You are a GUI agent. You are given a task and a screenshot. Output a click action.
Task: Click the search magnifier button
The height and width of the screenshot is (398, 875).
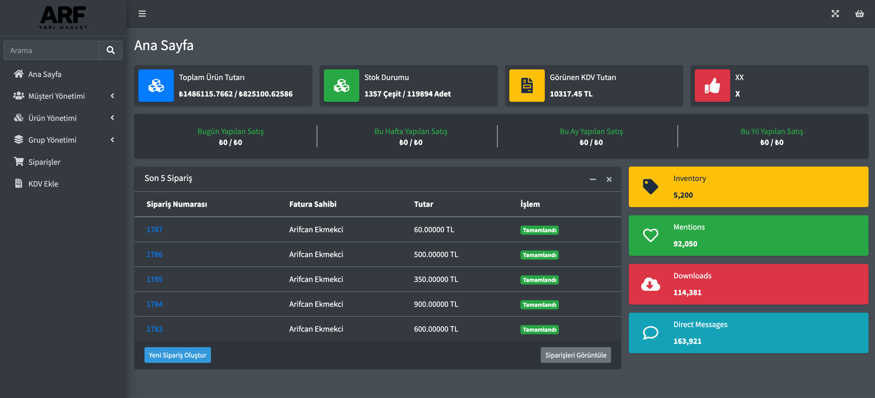point(111,50)
